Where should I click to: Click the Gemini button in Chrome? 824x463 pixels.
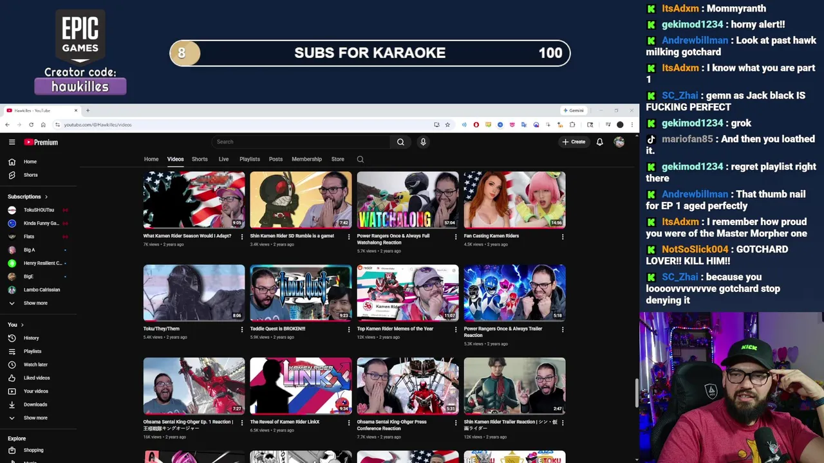(573, 111)
